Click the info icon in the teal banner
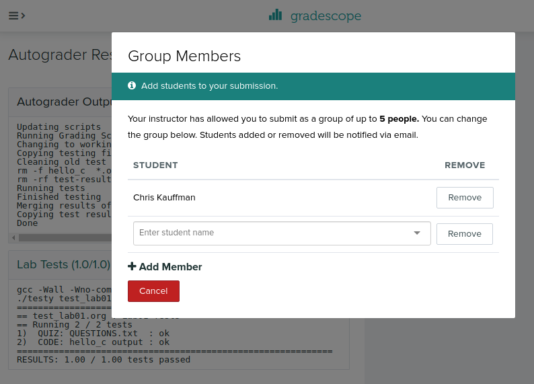534x384 pixels. pyautogui.click(x=132, y=86)
